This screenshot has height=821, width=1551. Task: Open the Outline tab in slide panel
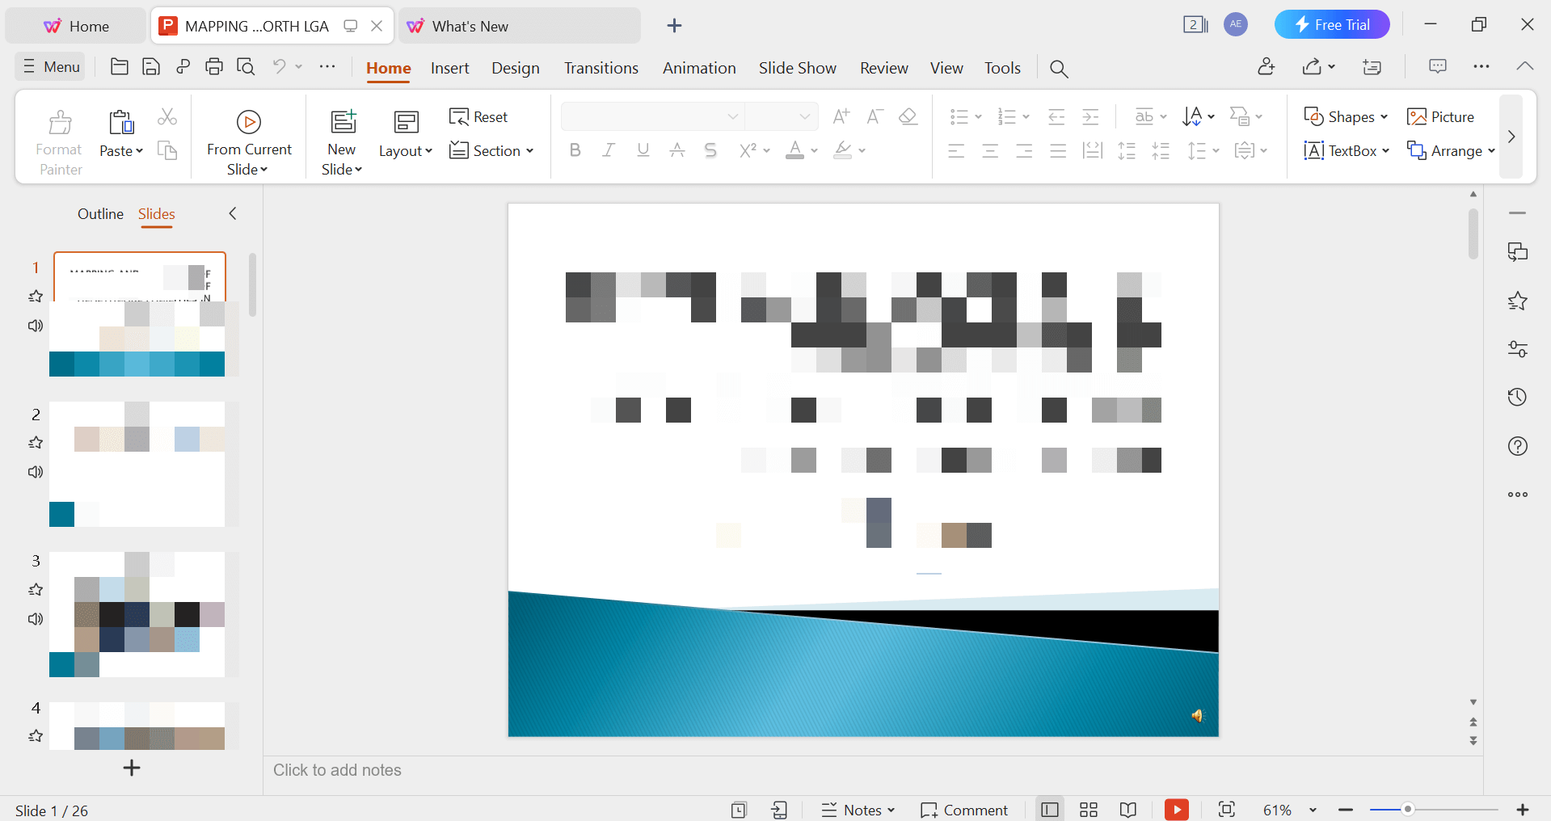point(100,213)
